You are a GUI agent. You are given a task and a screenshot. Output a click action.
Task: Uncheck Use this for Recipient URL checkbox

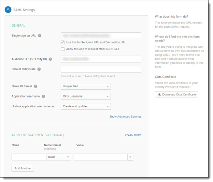62,43
